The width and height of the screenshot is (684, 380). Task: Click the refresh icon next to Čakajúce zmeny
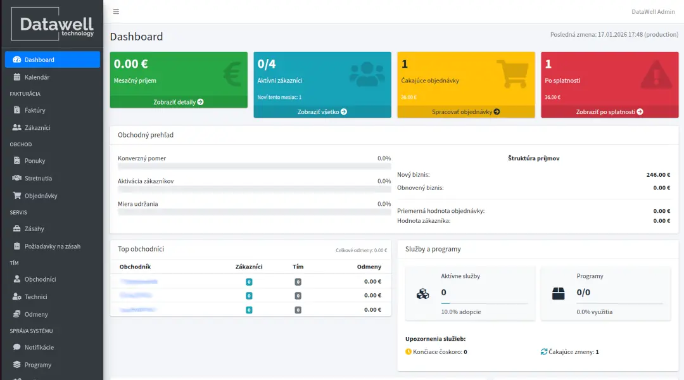[x=544, y=351]
